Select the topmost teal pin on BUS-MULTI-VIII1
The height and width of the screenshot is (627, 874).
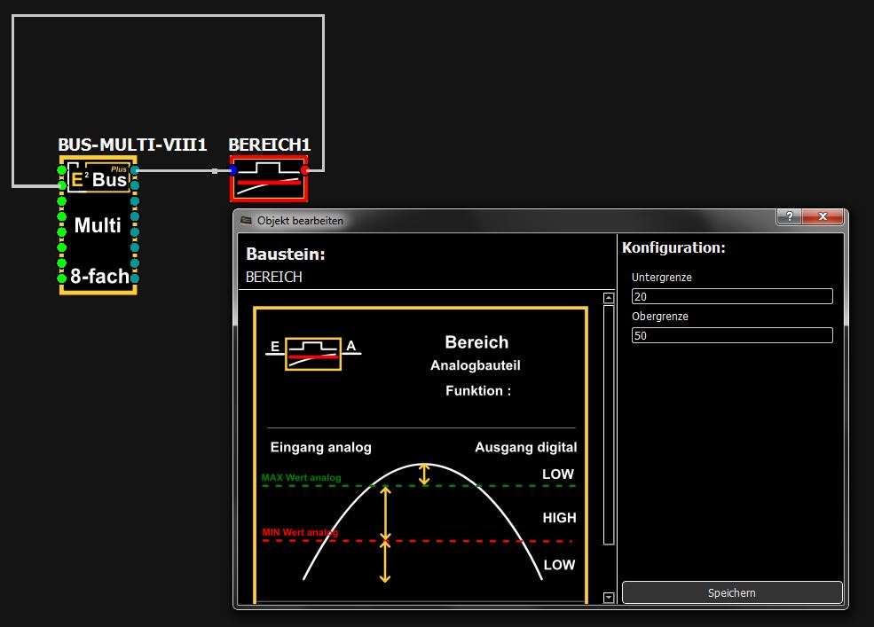point(135,169)
